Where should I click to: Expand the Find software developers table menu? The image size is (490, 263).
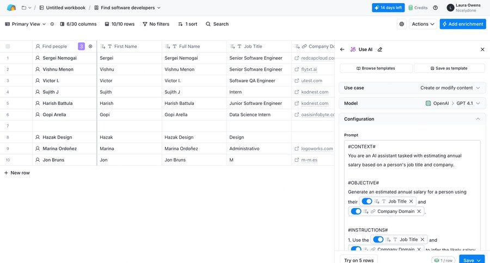pos(159,8)
